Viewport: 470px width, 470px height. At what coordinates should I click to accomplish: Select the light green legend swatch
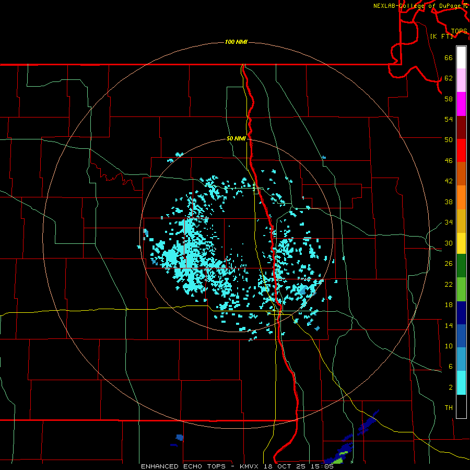(461, 289)
